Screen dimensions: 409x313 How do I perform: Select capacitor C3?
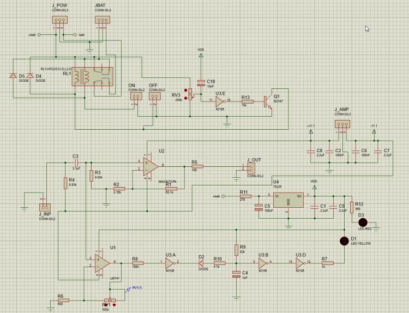click(x=75, y=162)
